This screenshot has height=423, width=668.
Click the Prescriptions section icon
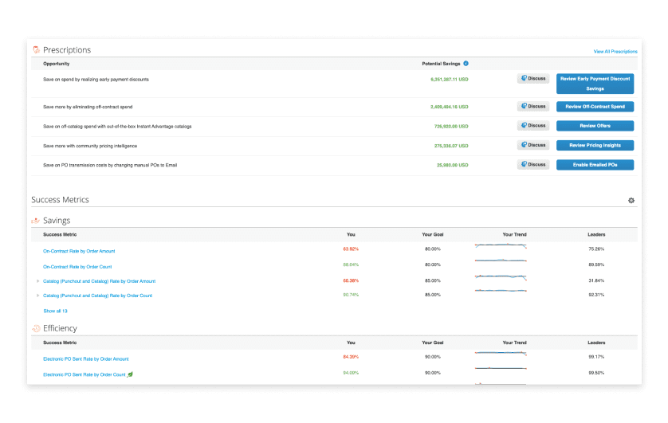point(36,50)
